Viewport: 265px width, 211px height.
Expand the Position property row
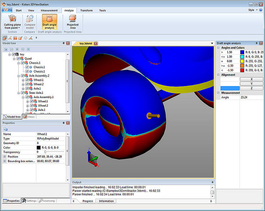click(5, 156)
